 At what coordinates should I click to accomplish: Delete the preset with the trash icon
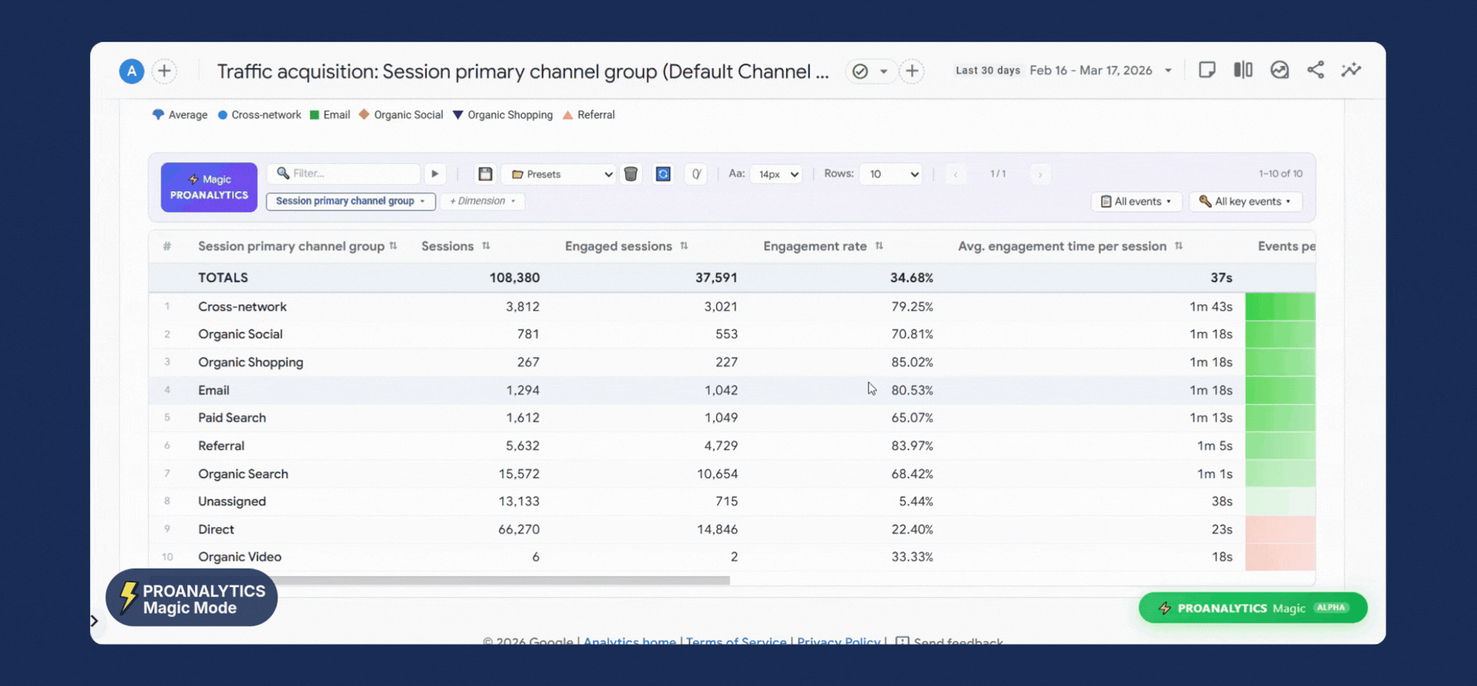coord(631,174)
